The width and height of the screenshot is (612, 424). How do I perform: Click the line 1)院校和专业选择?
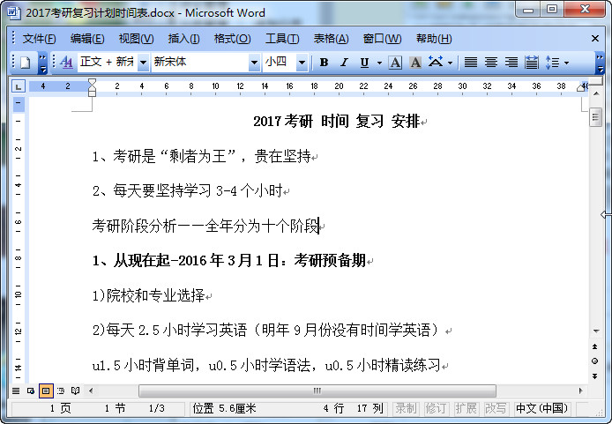[x=148, y=295]
